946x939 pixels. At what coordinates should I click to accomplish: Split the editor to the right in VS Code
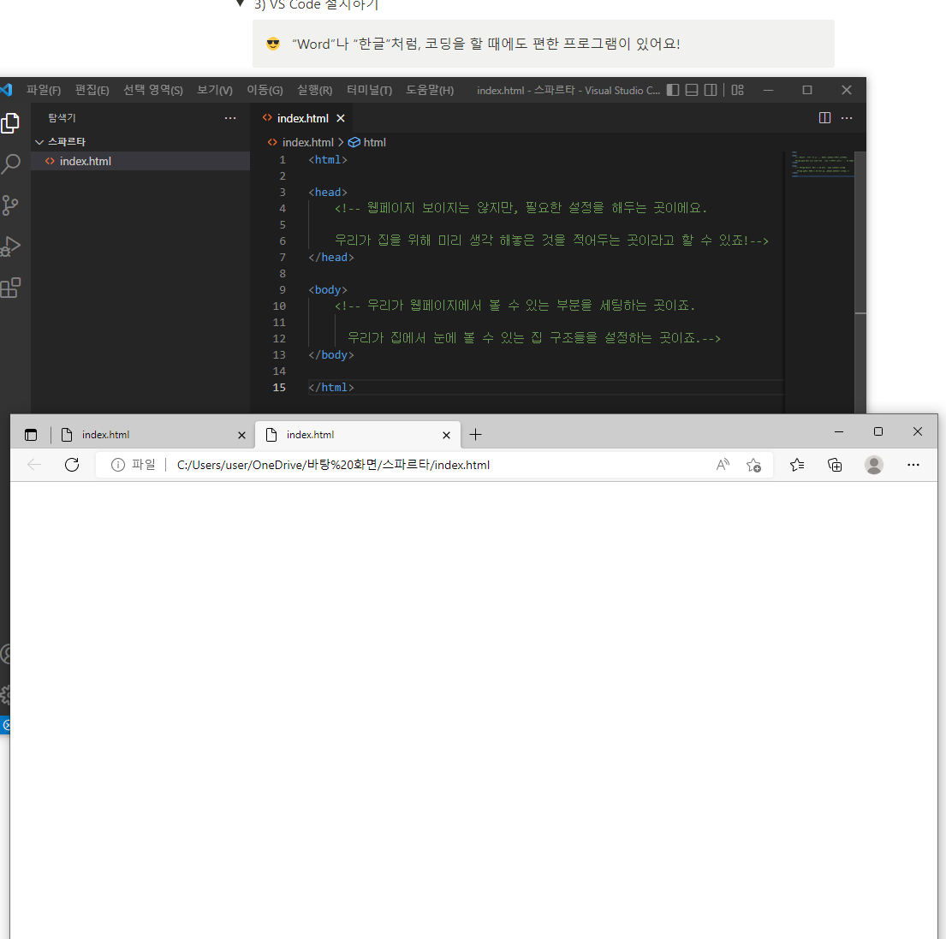(x=824, y=117)
